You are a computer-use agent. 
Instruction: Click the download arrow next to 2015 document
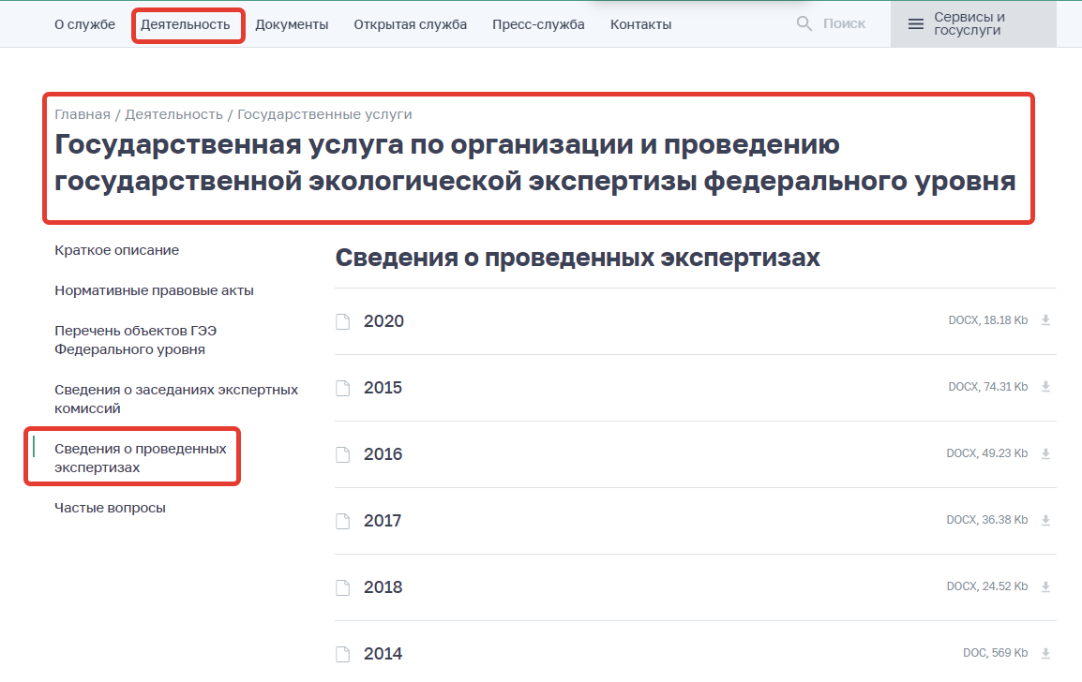tap(1045, 387)
